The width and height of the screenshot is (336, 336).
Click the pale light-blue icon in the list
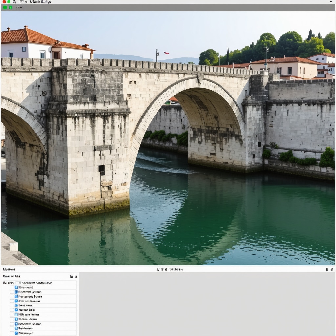click(x=16, y=315)
